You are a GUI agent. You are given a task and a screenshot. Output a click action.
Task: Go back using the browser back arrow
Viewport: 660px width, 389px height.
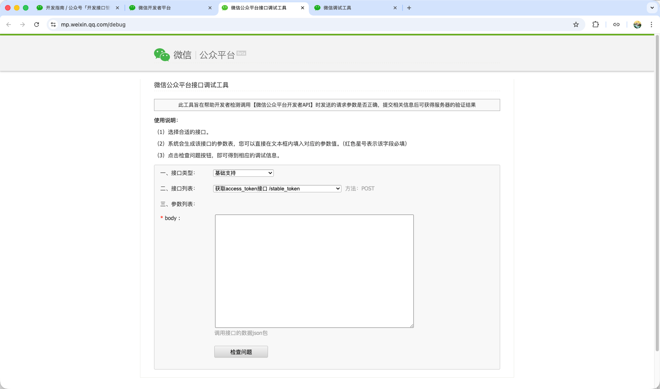(x=9, y=25)
